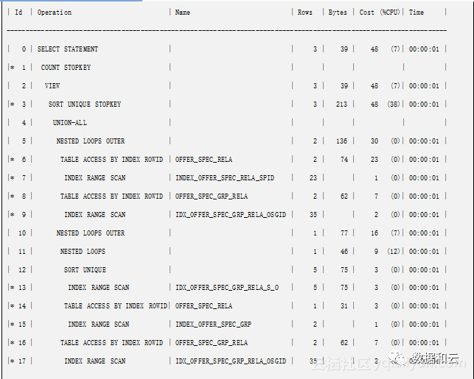
Task: Click the "Time" column header
Action: pos(417,13)
